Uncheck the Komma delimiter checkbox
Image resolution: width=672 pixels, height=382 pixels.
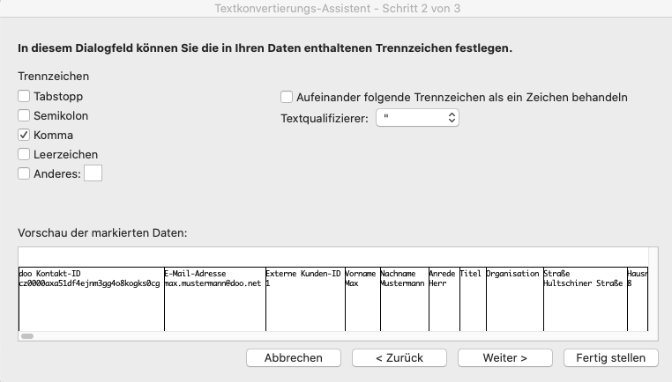pyautogui.click(x=24, y=135)
